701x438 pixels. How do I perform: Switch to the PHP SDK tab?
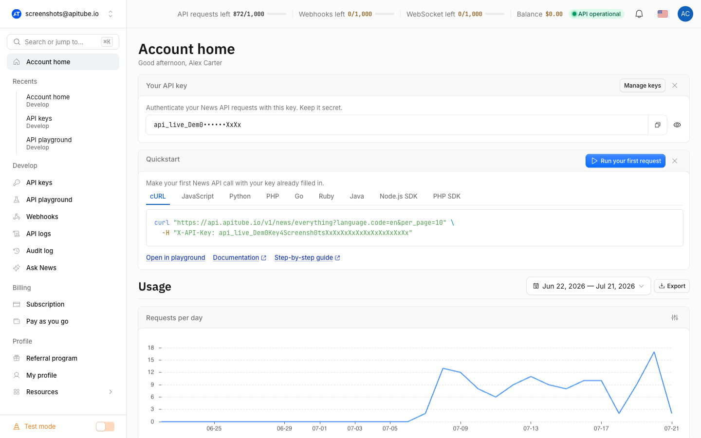(x=447, y=196)
